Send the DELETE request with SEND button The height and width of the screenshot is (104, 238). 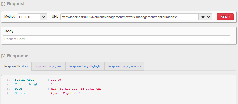tap(225, 17)
